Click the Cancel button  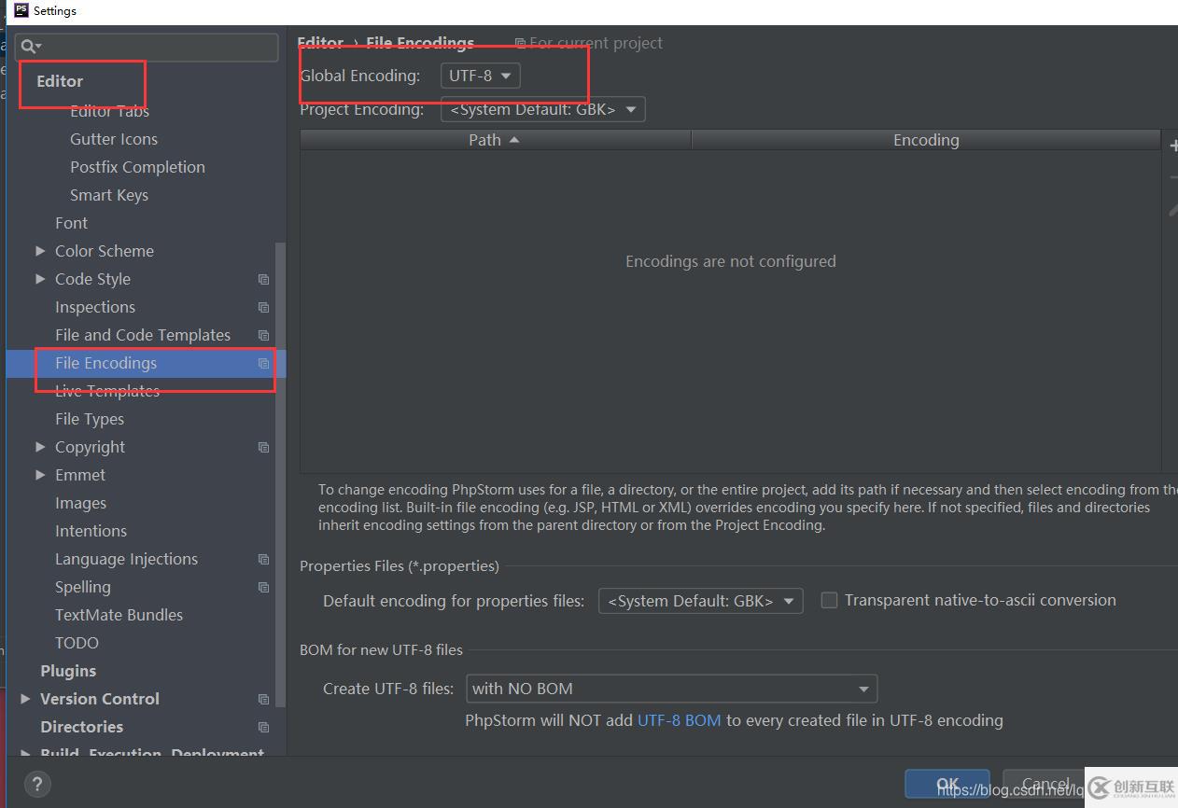coord(1045,784)
